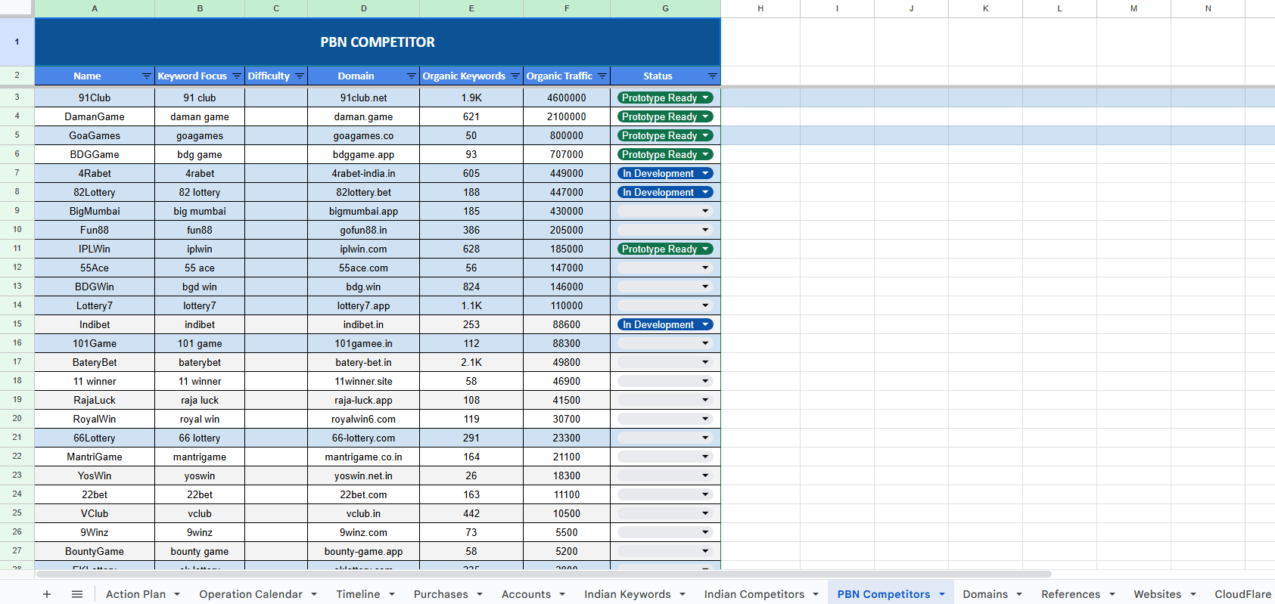The height and width of the screenshot is (604, 1275).
Task: Open empty Status dropdown for BountyGame
Action: 665,551
